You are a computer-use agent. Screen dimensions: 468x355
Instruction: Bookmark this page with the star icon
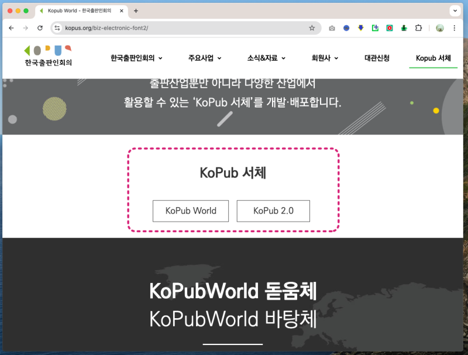coord(312,28)
